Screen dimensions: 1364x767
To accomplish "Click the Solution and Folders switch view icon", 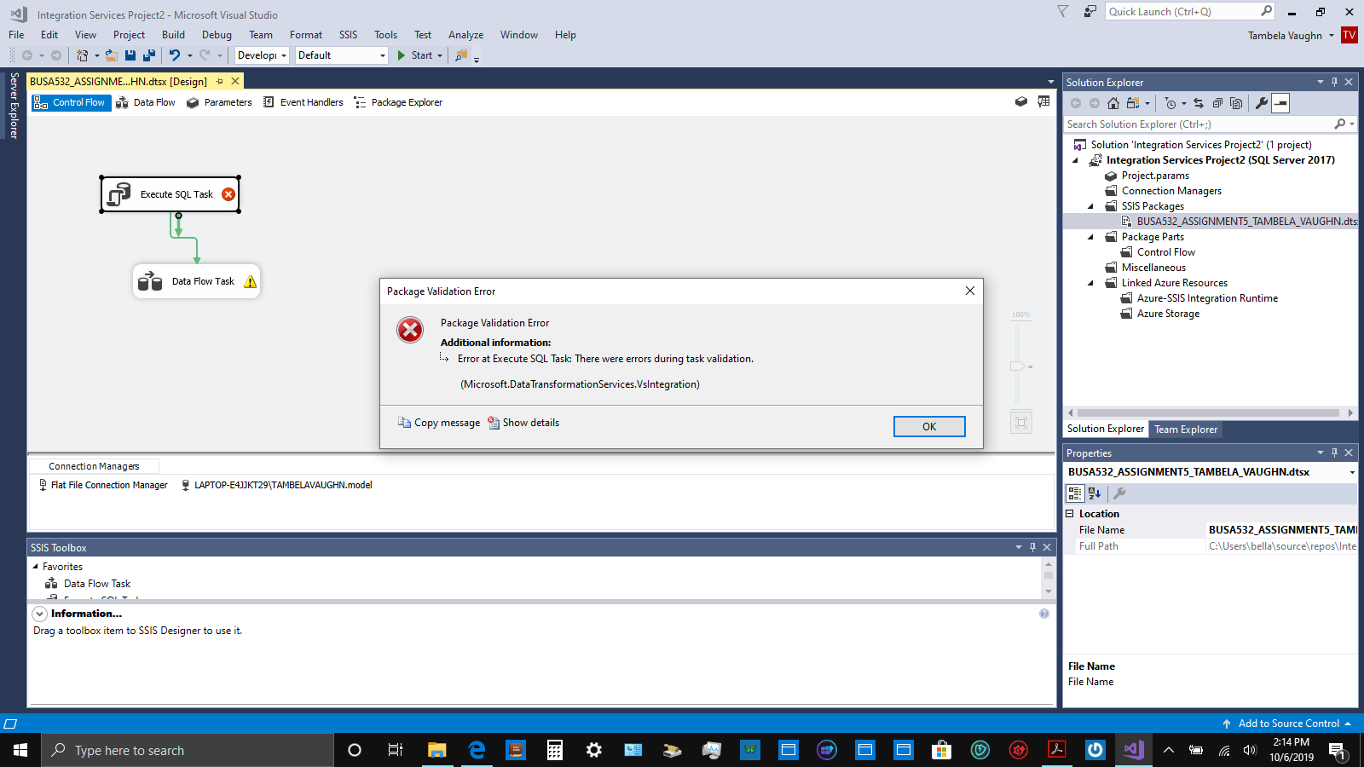I will click(x=1133, y=103).
